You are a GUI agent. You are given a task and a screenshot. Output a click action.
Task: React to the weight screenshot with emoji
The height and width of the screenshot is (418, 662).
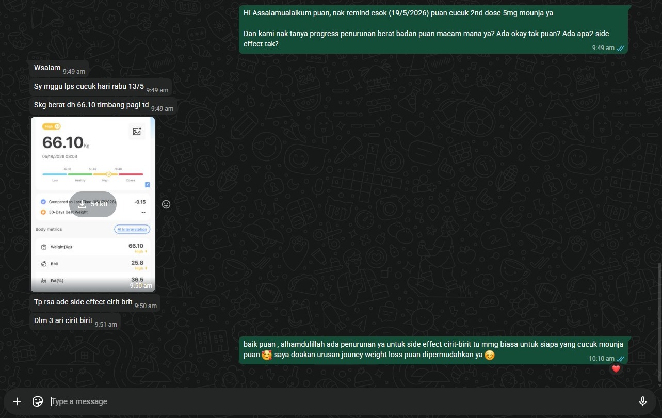tap(166, 204)
